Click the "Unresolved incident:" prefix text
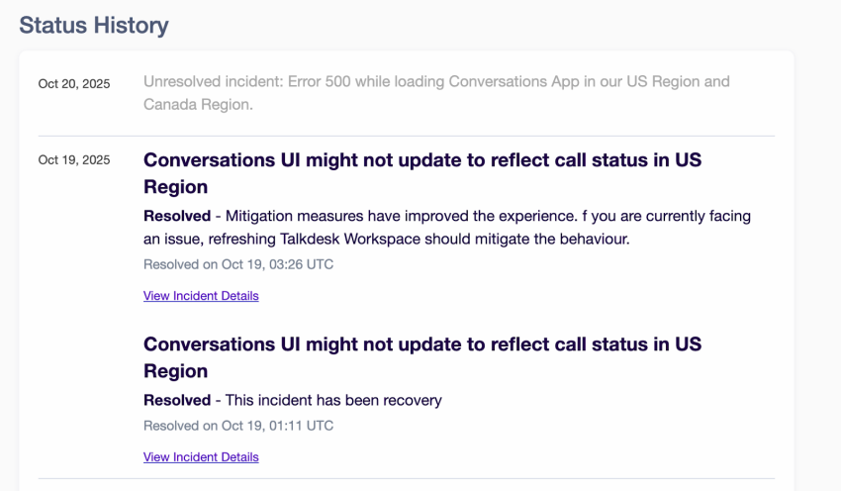Screen dimensions: 841x491 (x=212, y=82)
